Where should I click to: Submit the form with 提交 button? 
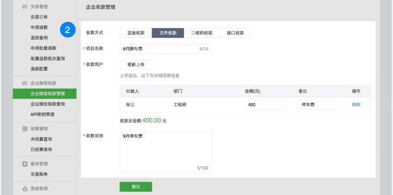136,187
